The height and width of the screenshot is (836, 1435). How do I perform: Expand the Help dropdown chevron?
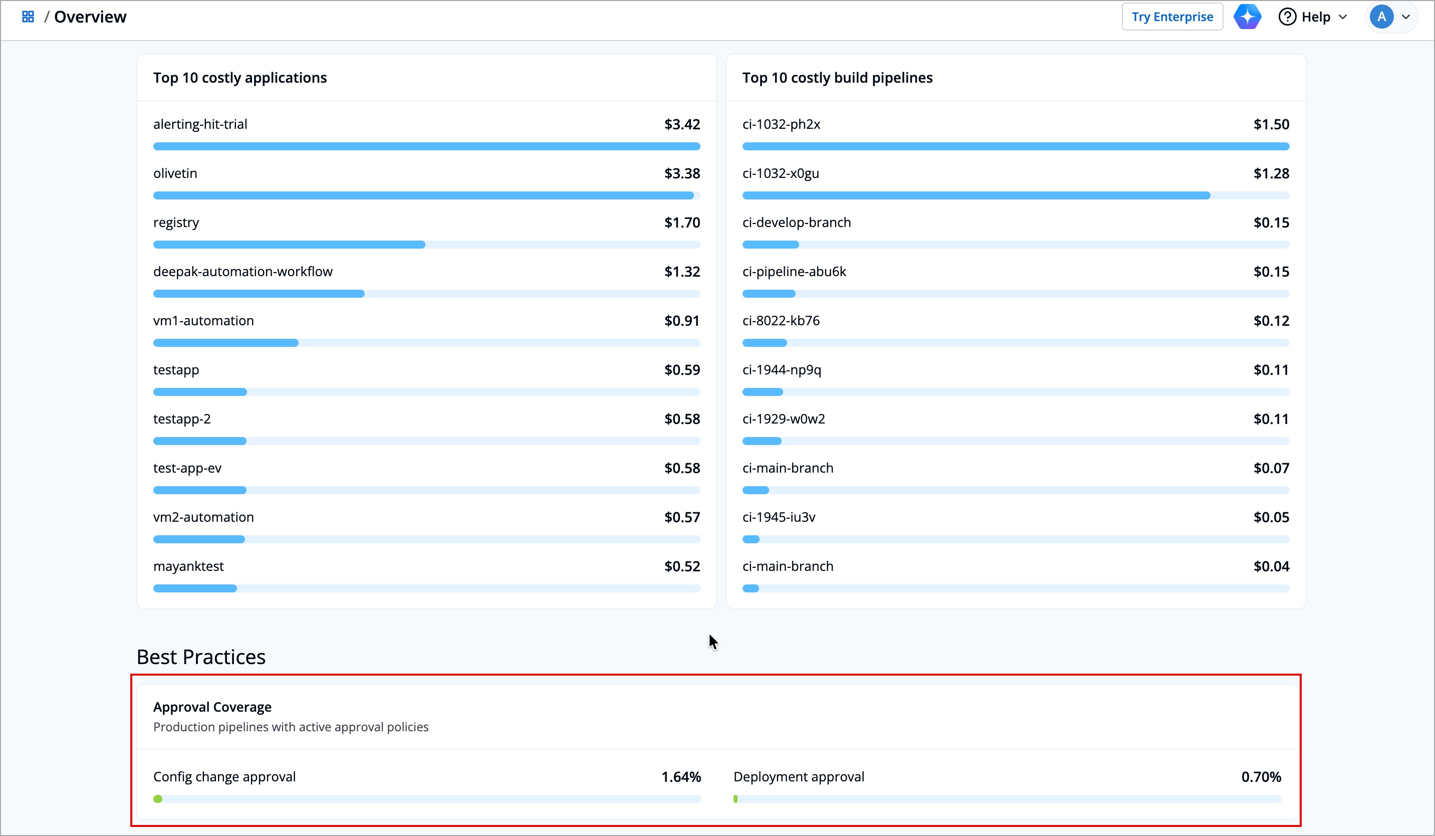1343,17
